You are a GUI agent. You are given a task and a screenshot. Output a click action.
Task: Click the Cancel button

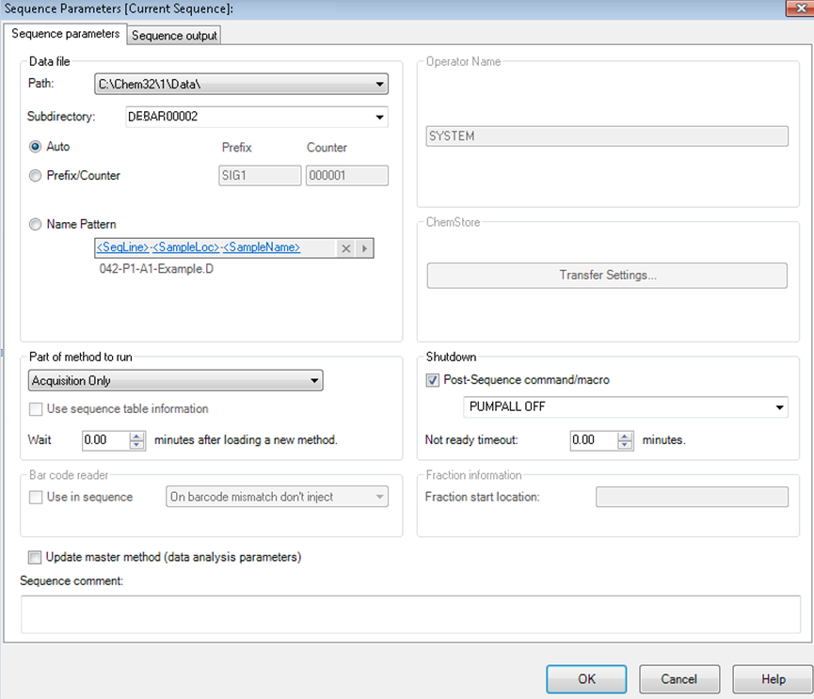click(x=678, y=678)
